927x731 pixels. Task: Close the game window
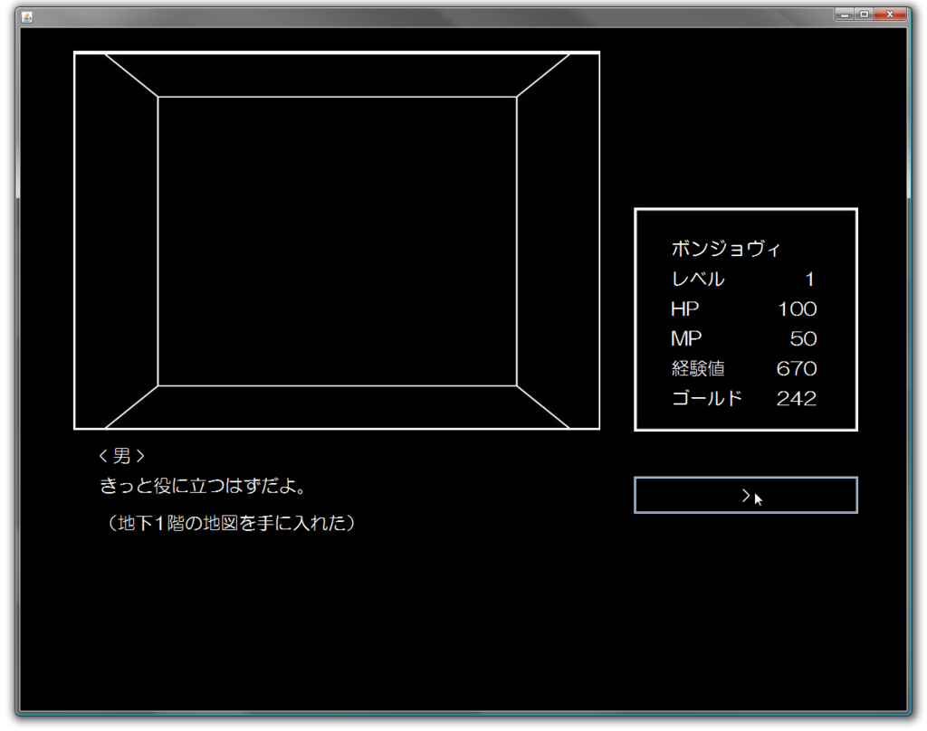890,14
